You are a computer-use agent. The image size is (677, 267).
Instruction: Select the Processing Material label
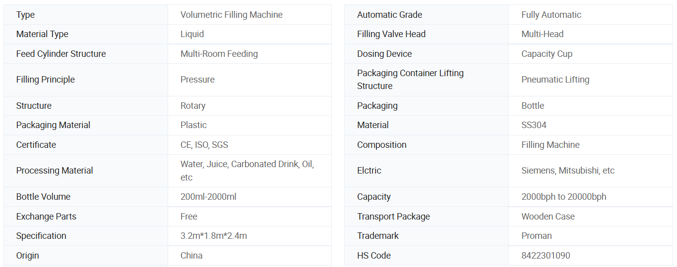[x=55, y=171]
